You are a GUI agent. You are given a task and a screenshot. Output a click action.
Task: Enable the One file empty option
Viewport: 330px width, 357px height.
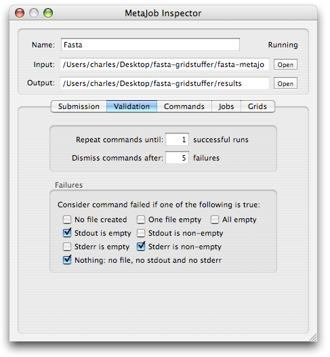(x=141, y=219)
